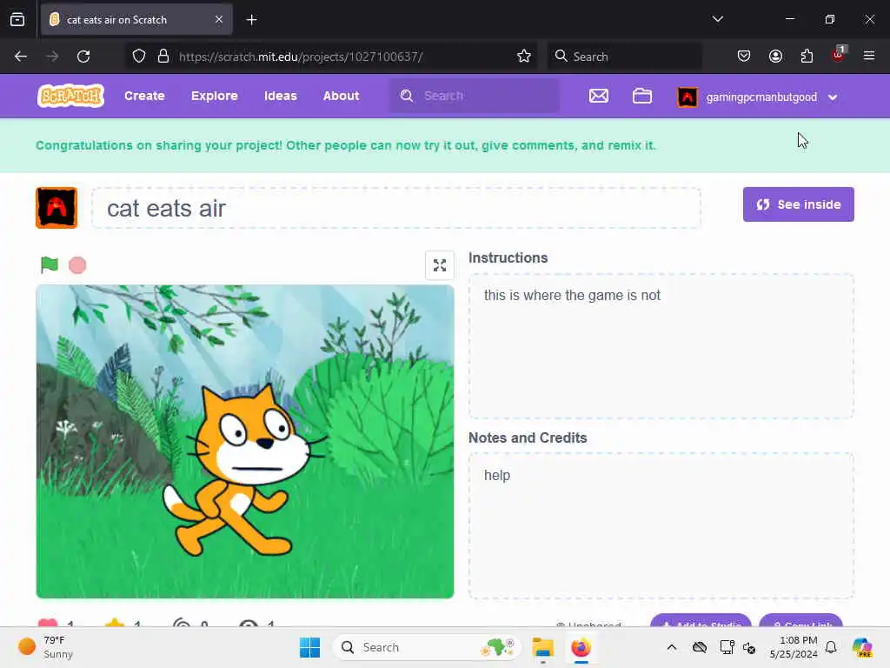This screenshot has width=890, height=668.
Task: Open a new tab with plus button
Action: pyautogui.click(x=251, y=20)
